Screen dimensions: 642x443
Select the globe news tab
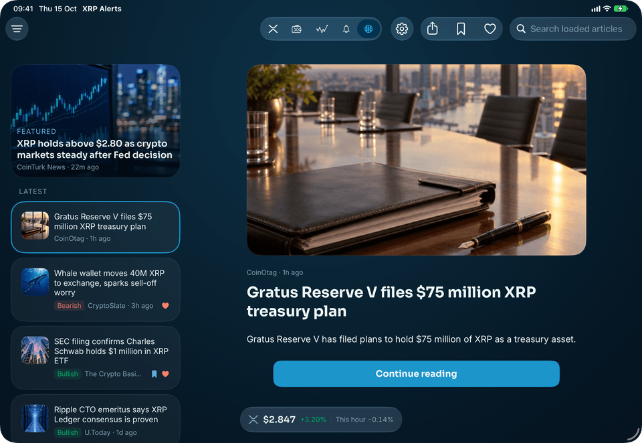coord(368,29)
